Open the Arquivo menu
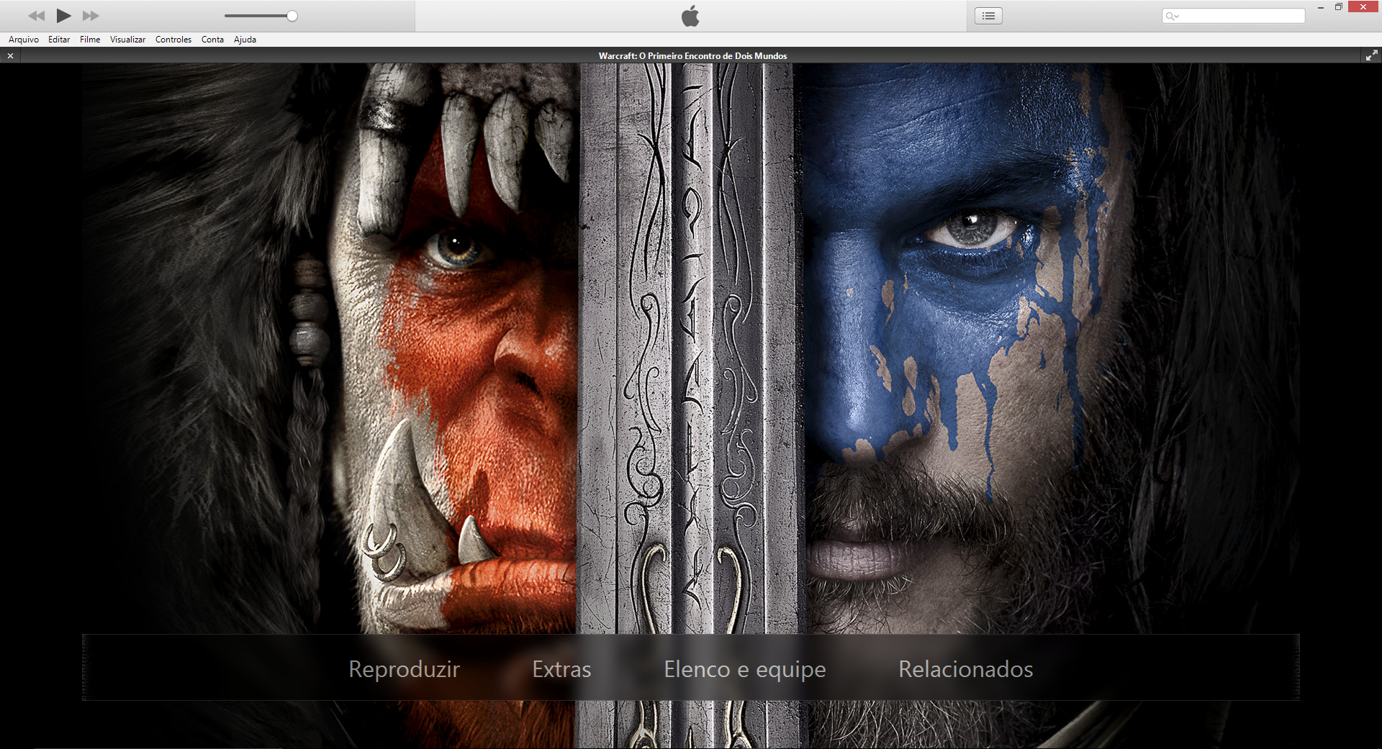The width and height of the screenshot is (1382, 749). pos(24,40)
